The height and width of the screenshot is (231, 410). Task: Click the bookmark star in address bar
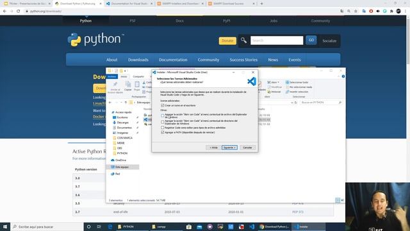(356, 12)
